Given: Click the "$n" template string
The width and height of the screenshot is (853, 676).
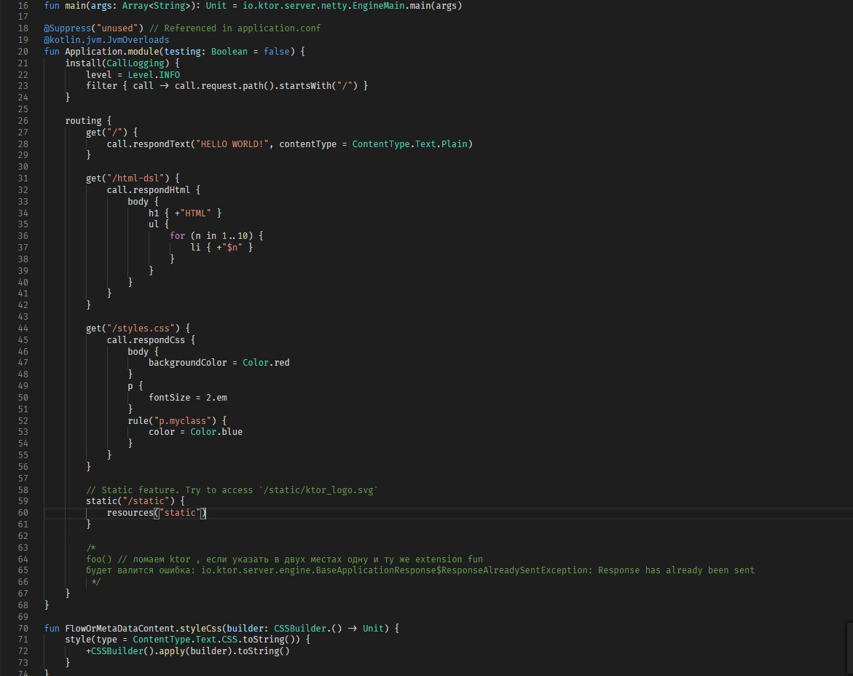Looking at the screenshot, I should [x=232, y=248].
